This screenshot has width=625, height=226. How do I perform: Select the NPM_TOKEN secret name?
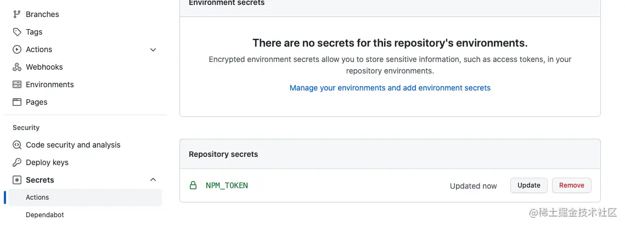pos(227,186)
